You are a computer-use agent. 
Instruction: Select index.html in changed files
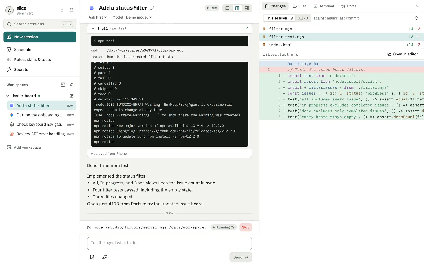(342, 45)
